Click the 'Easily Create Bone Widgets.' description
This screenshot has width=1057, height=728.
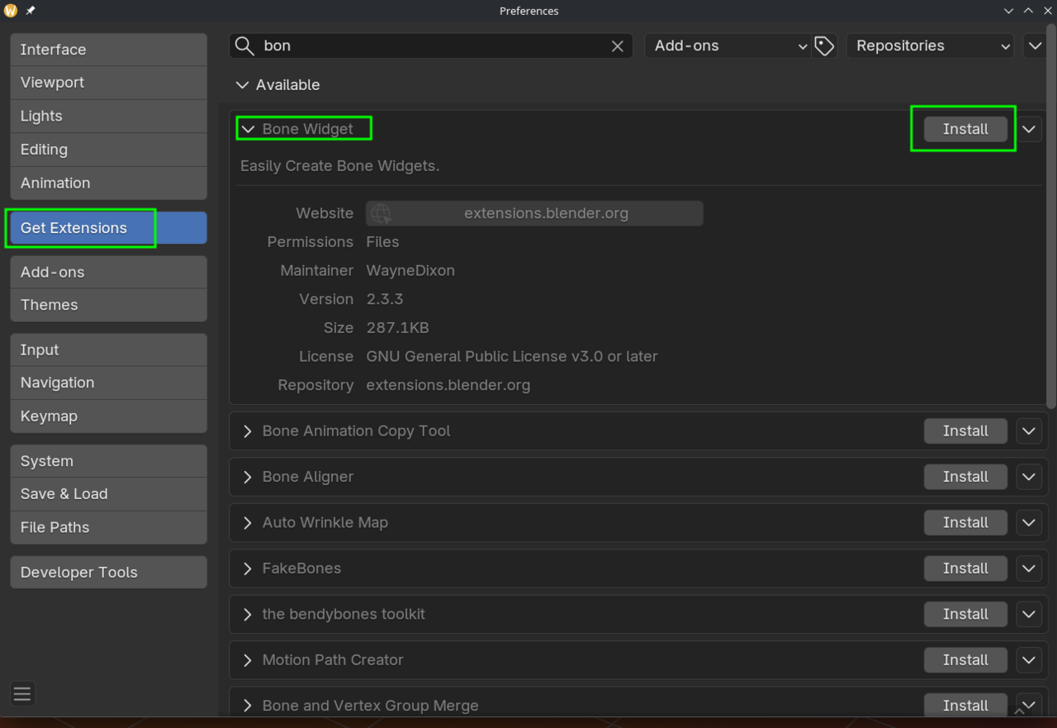339,166
